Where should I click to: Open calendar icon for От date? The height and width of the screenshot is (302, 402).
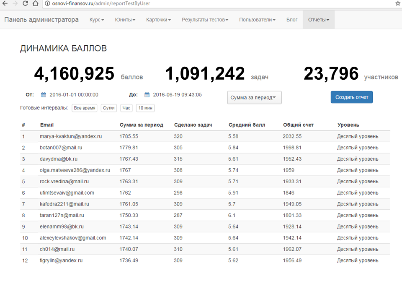44,95
